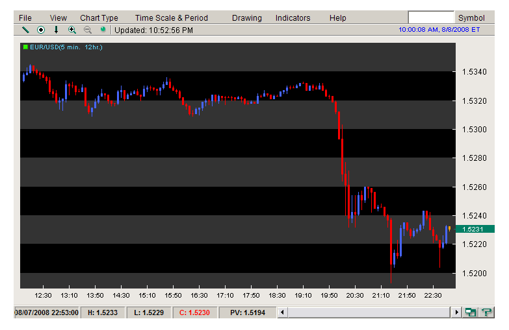Click the green ball status icon
This screenshot has height=330, width=509.
pos(103,29)
